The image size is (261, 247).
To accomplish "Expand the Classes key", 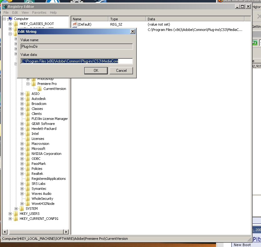I will tap(22, 109).
